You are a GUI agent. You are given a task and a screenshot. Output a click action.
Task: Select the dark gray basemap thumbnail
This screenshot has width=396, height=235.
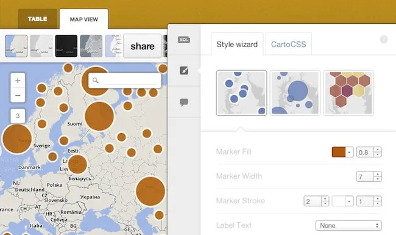pos(91,46)
